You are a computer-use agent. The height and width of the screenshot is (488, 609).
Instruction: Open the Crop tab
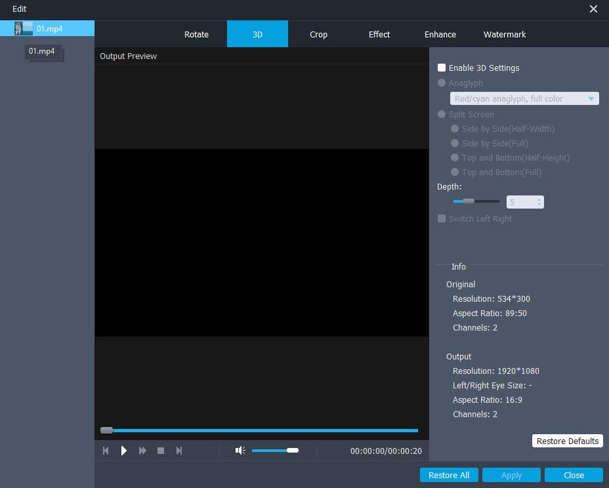click(x=318, y=34)
